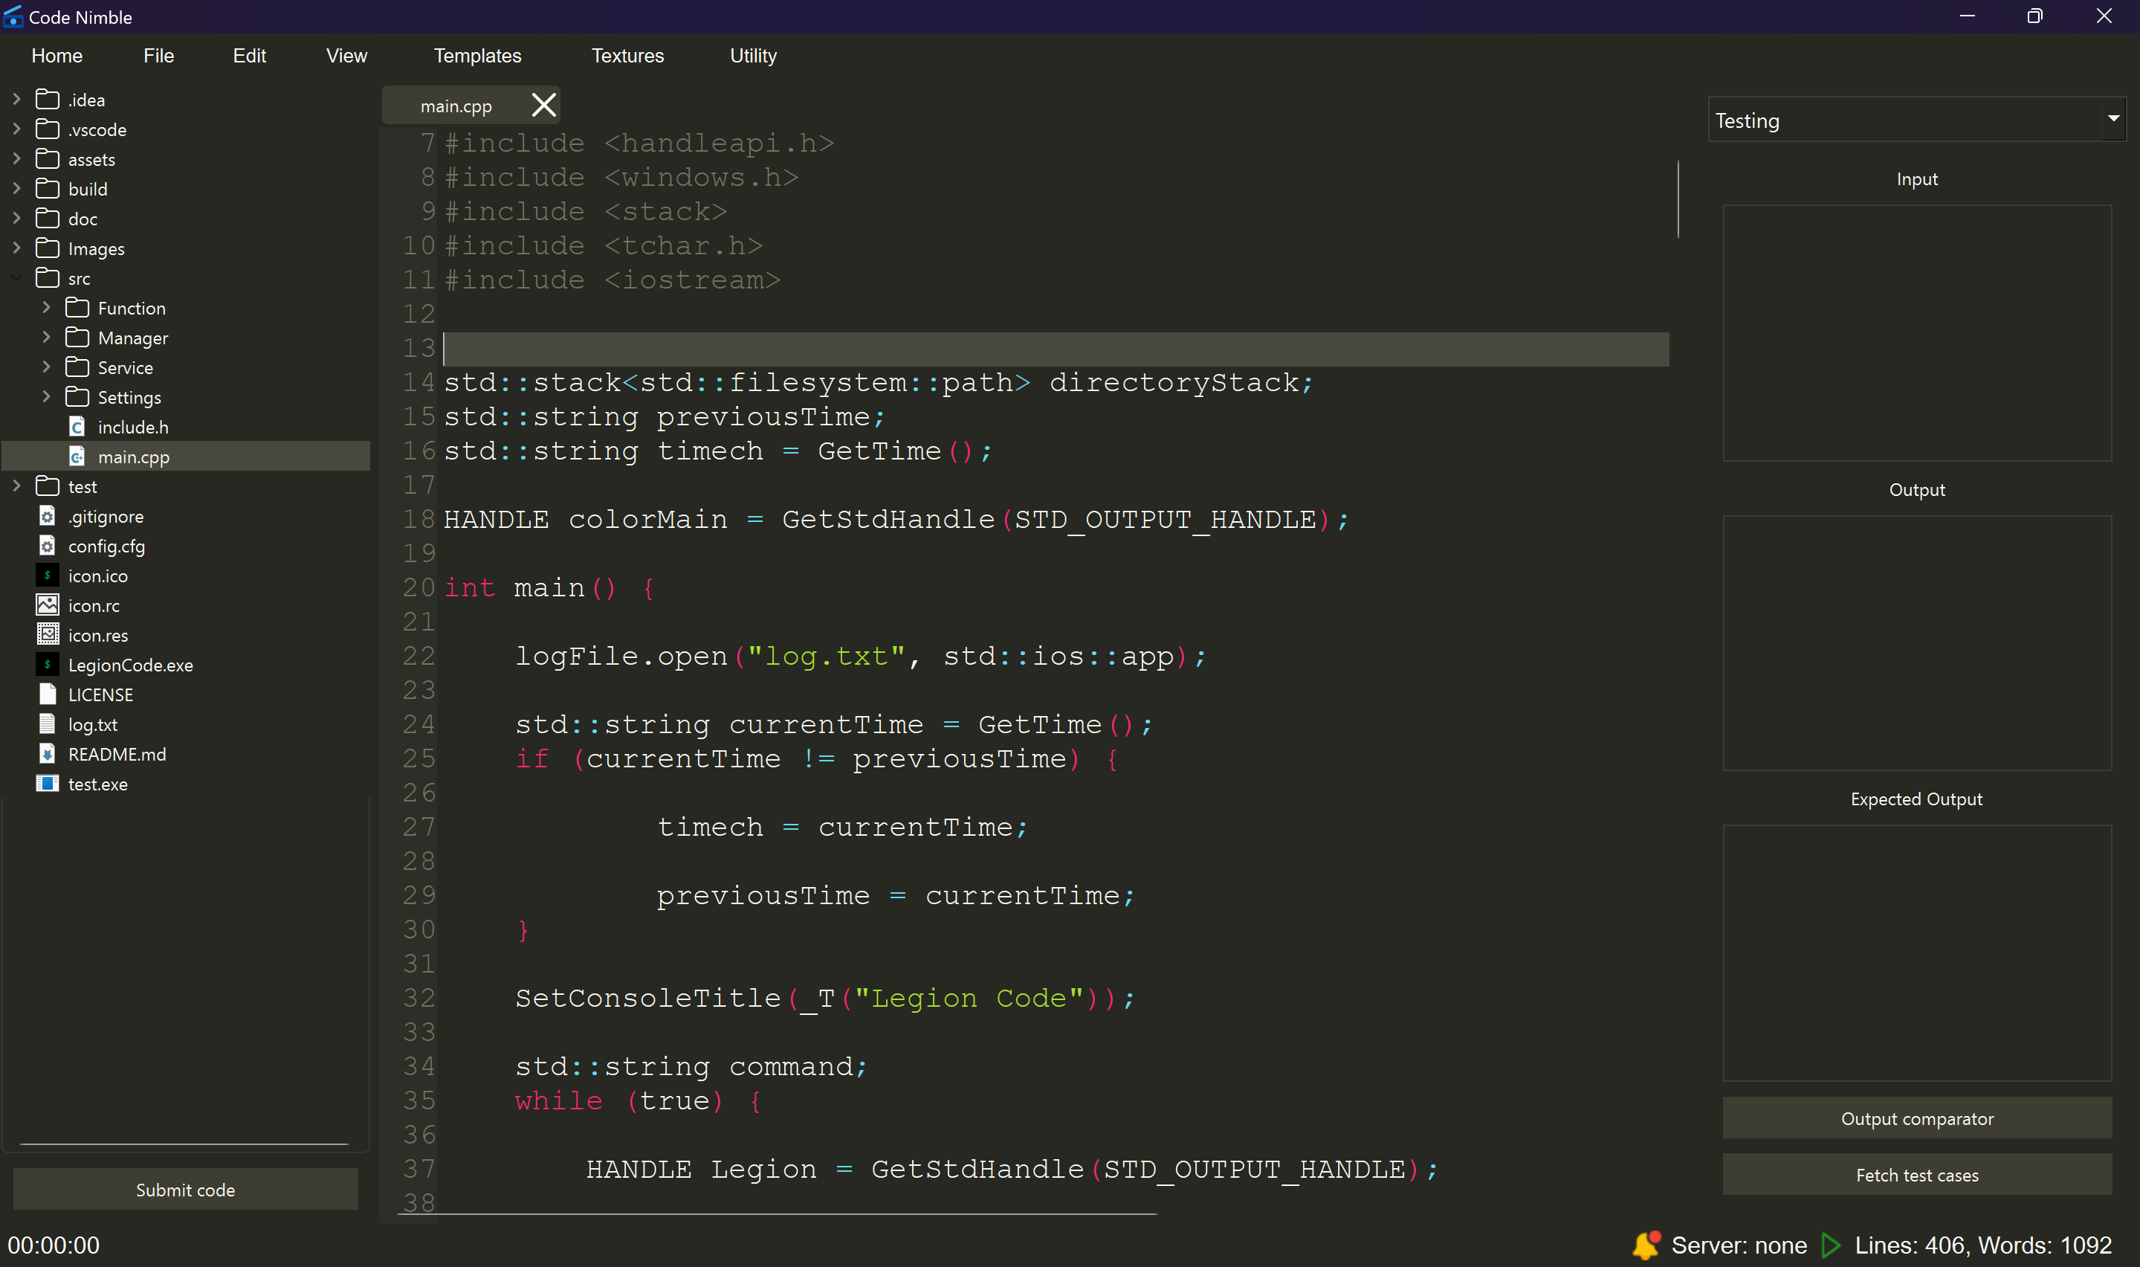This screenshot has height=1267, width=2140.
Task: Click the file tree horizontal scrollbar
Action: (184, 1144)
